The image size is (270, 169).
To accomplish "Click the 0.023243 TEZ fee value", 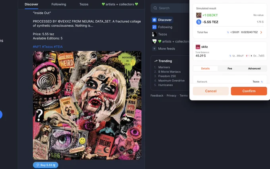I will click(249, 32).
